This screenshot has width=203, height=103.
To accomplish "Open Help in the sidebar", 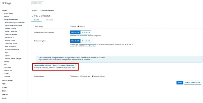I will point(5,65).
